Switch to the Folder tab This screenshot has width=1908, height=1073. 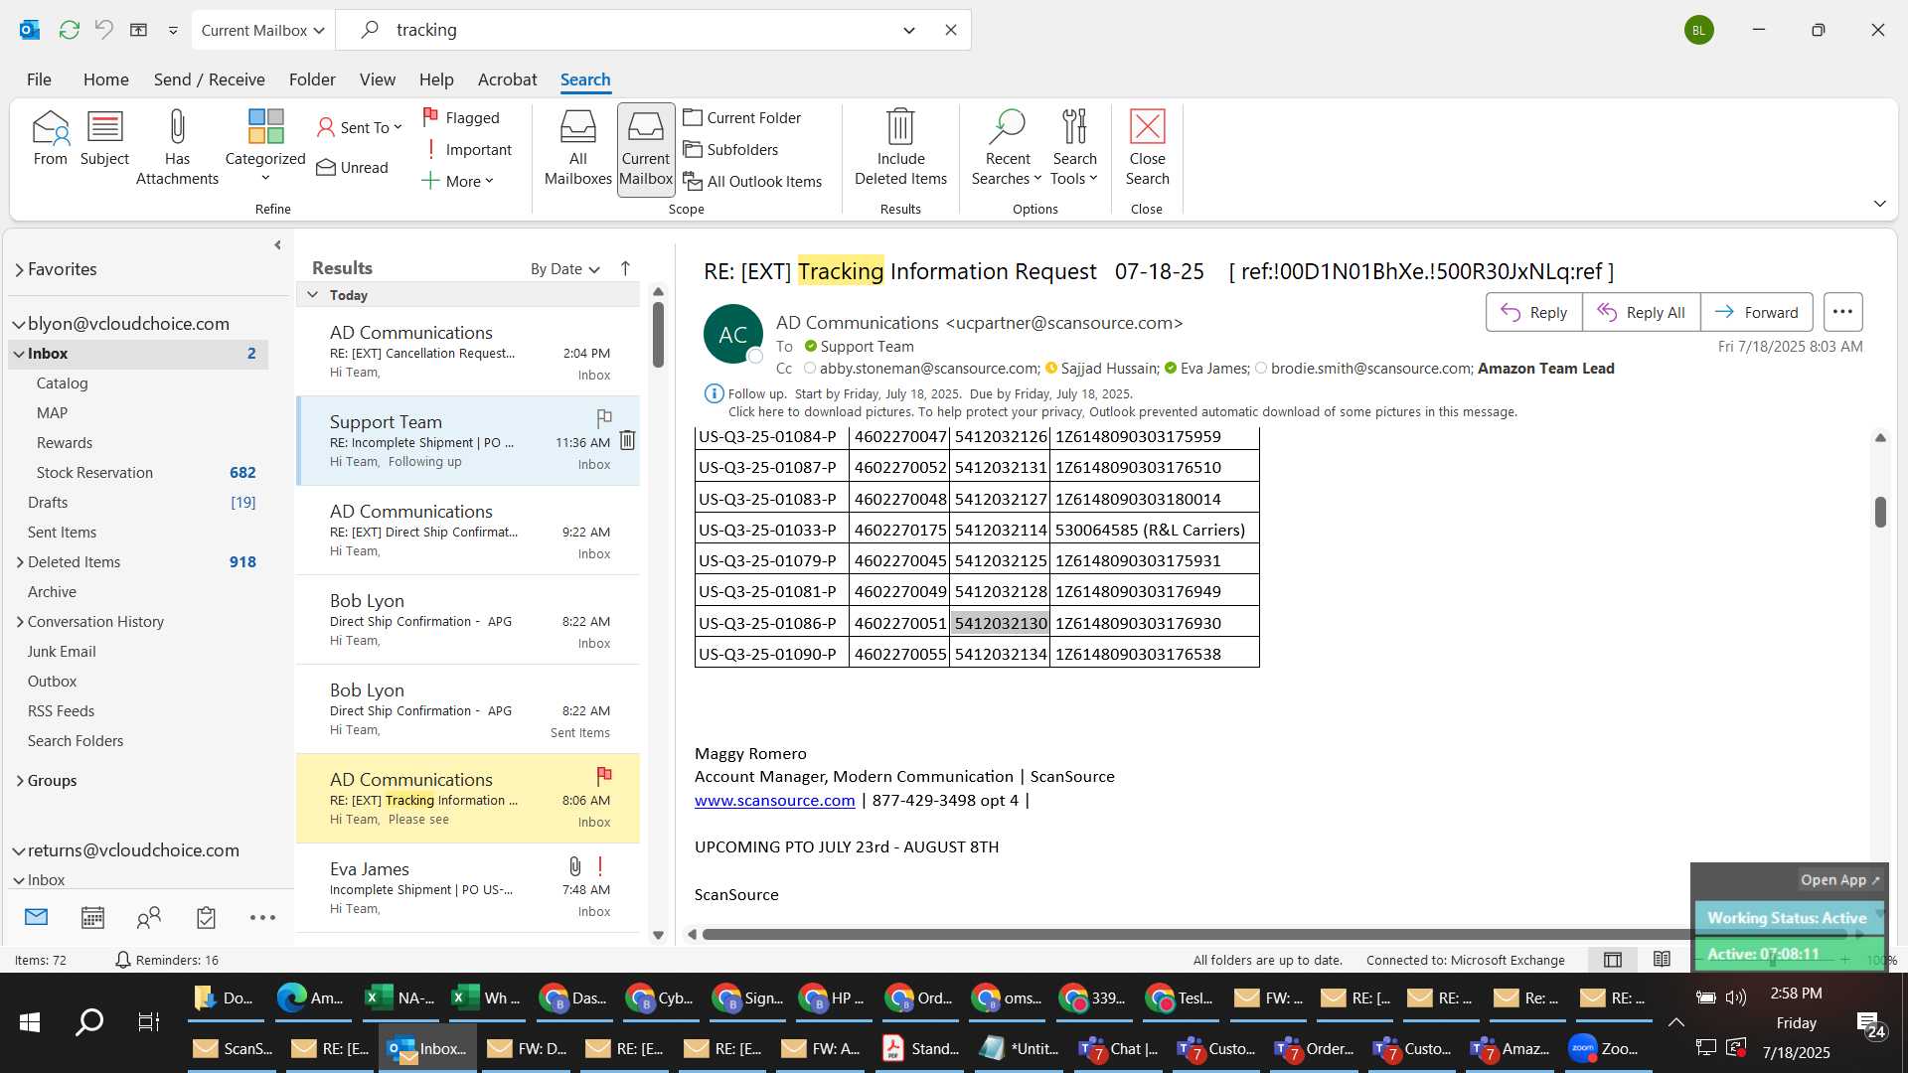[312, 79]
